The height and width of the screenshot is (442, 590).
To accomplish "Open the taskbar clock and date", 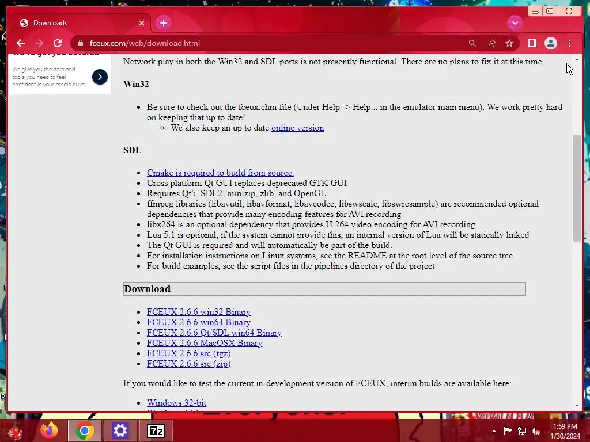I will point(565,431).
